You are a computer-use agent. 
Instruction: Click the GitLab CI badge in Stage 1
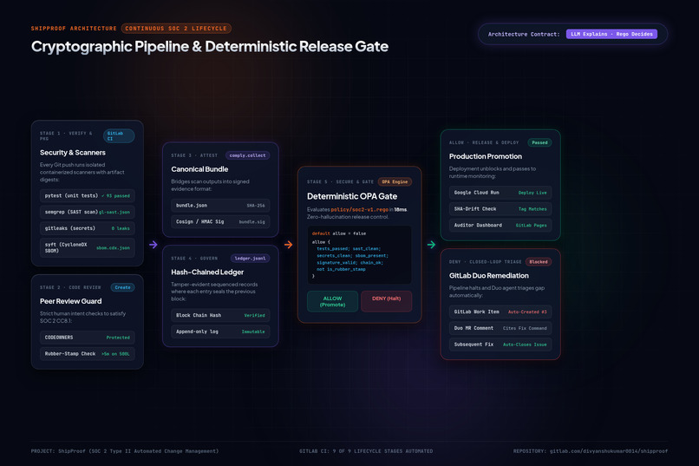pyautogui.click(x=119, y=136)
